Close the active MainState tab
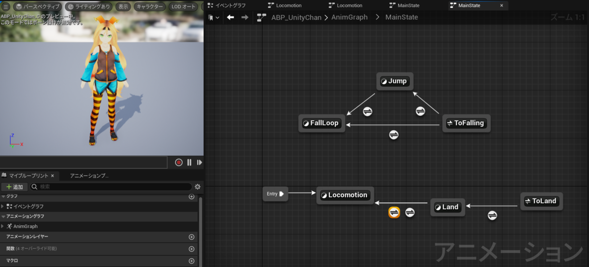Viewport: 589px width, 267px height. coord(501,5)
